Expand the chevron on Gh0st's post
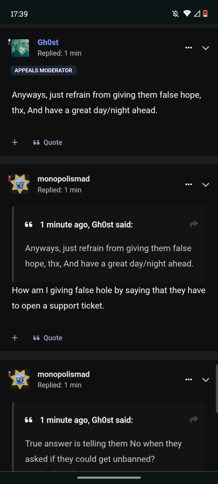The image size is (218, 484). [205, 48]
